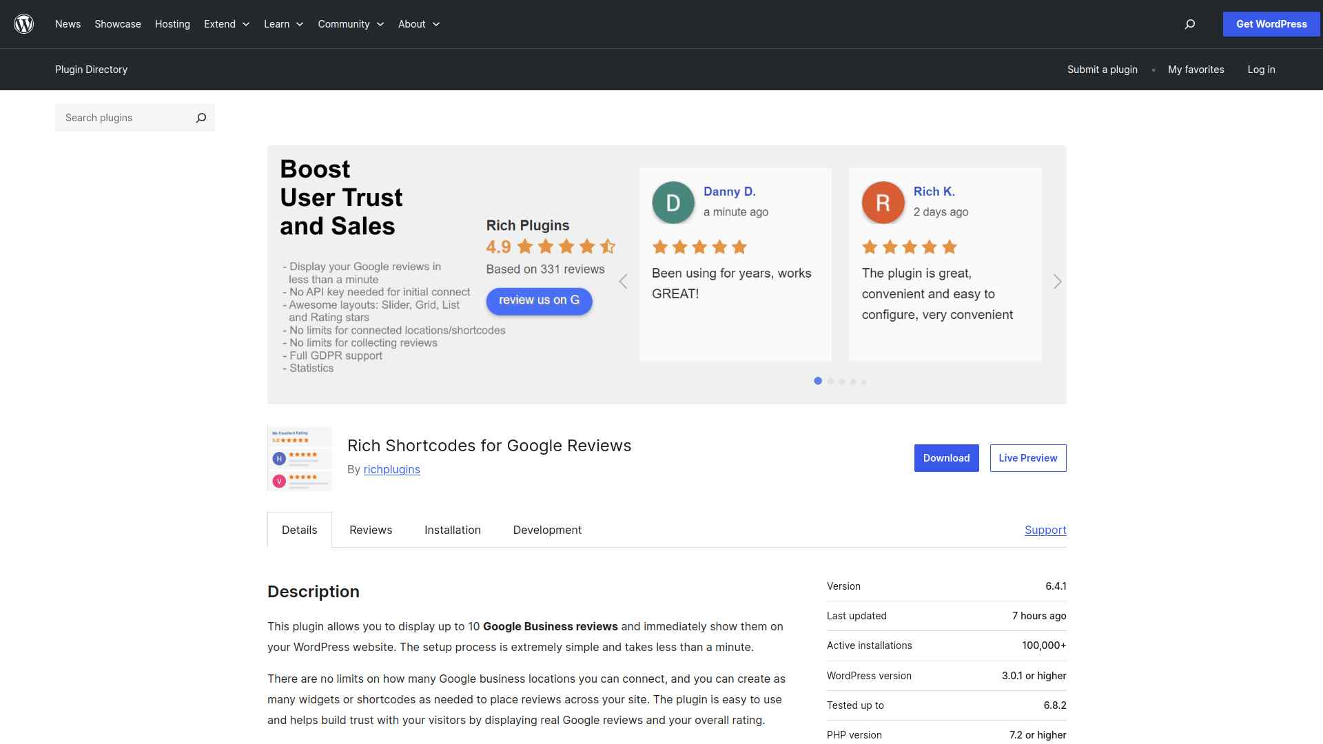
Task: Go to Plugin Directory
Action: (x=91, y=70)
